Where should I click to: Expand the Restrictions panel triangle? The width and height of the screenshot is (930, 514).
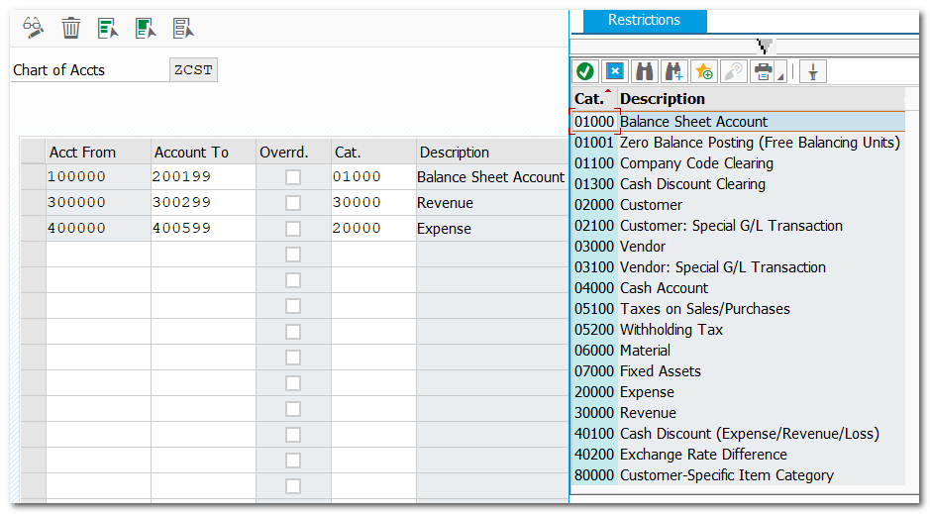pos(765,46)
